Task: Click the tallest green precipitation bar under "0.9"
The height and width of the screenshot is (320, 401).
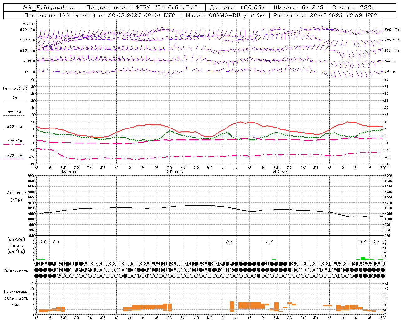Action: click(363, 259)
